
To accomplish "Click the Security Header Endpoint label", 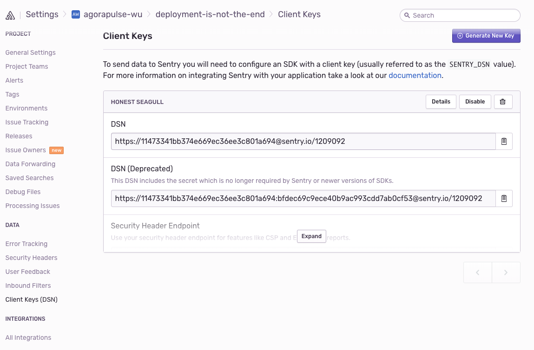I will 155,226.
